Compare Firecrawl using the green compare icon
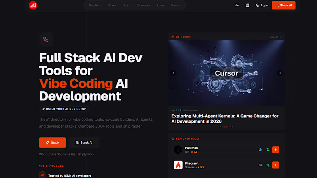This screenshot has width=317, height=178. pos(268,165)
